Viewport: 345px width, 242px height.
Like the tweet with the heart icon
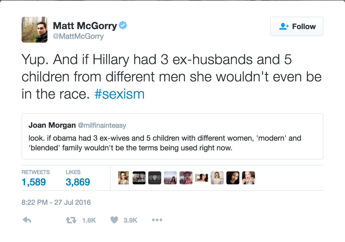114,220
